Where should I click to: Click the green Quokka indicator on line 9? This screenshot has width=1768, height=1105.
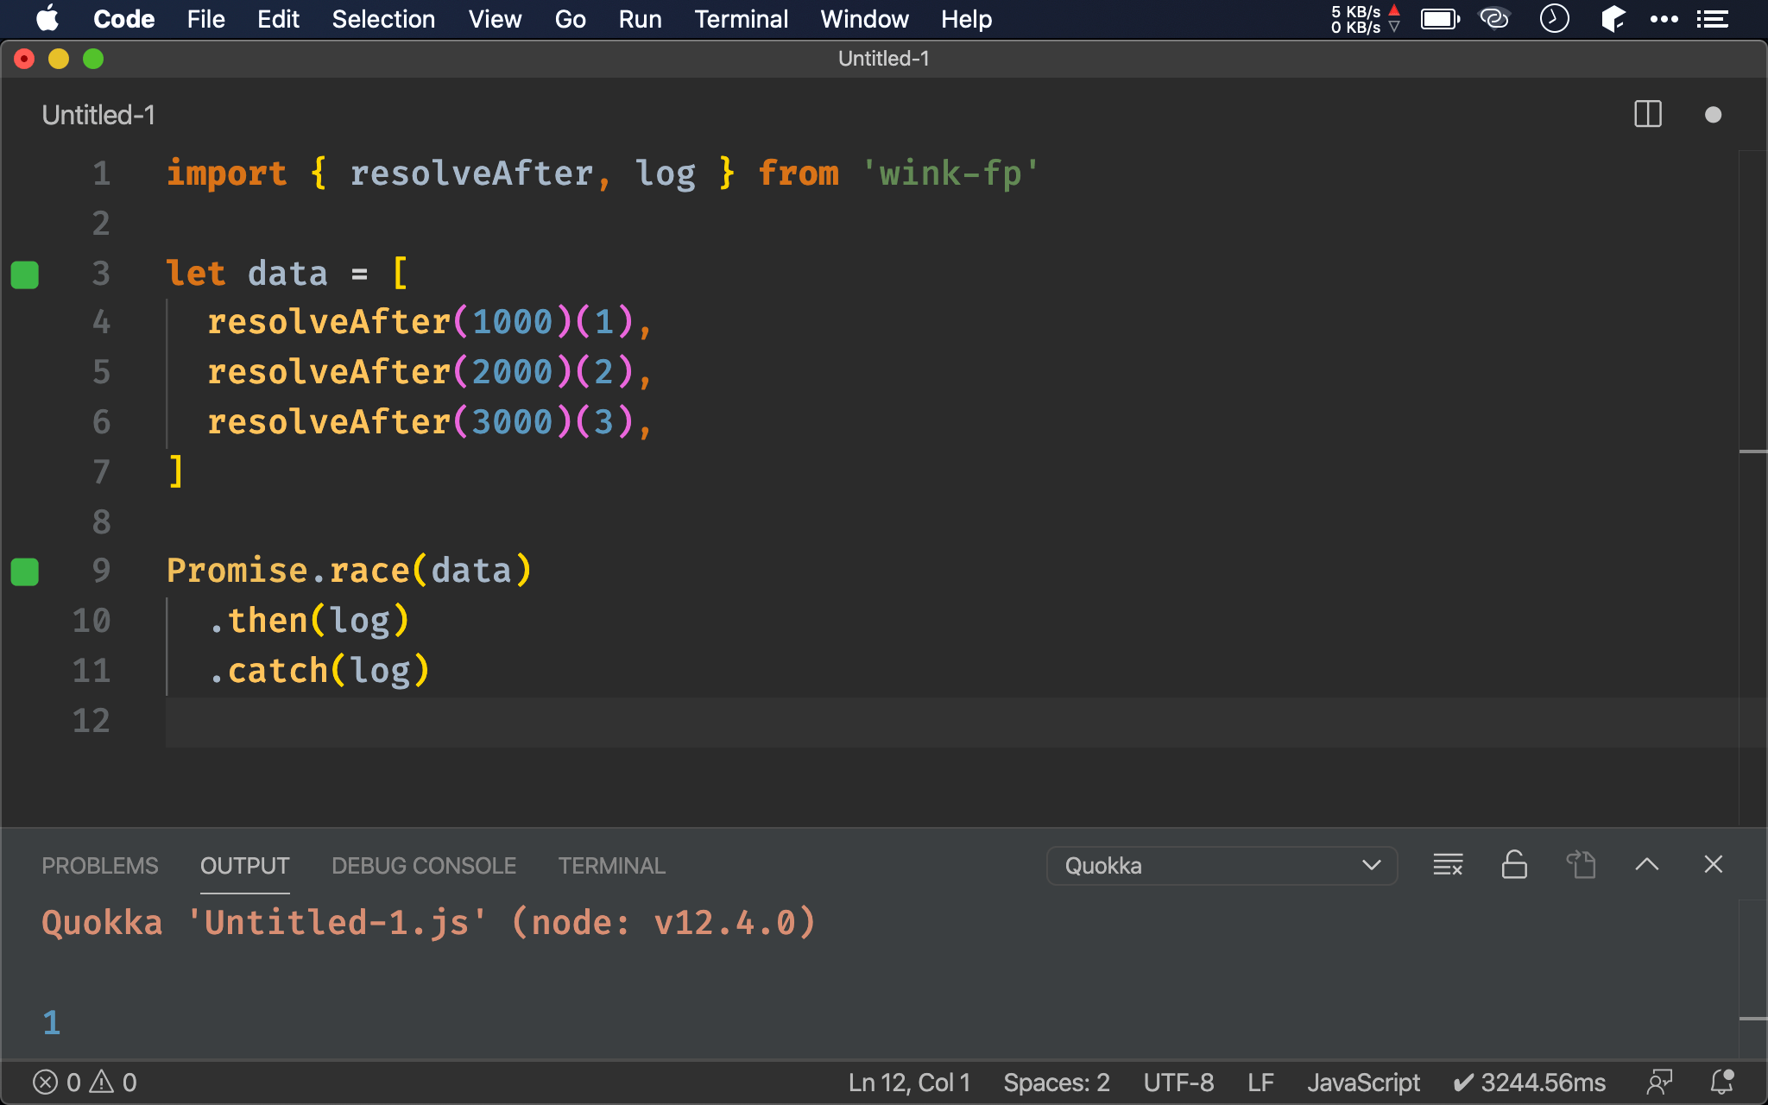(x=25, y=571)
